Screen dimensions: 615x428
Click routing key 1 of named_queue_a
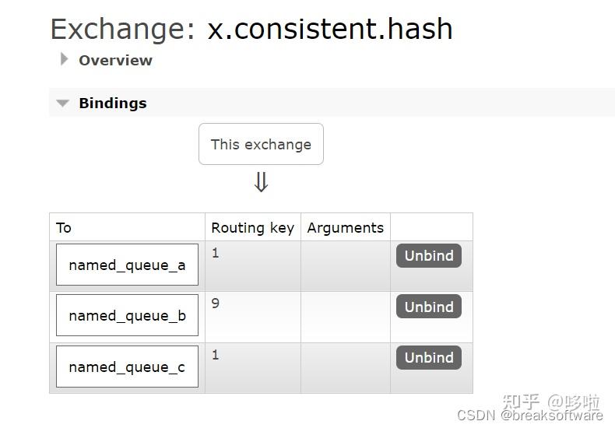216,253
